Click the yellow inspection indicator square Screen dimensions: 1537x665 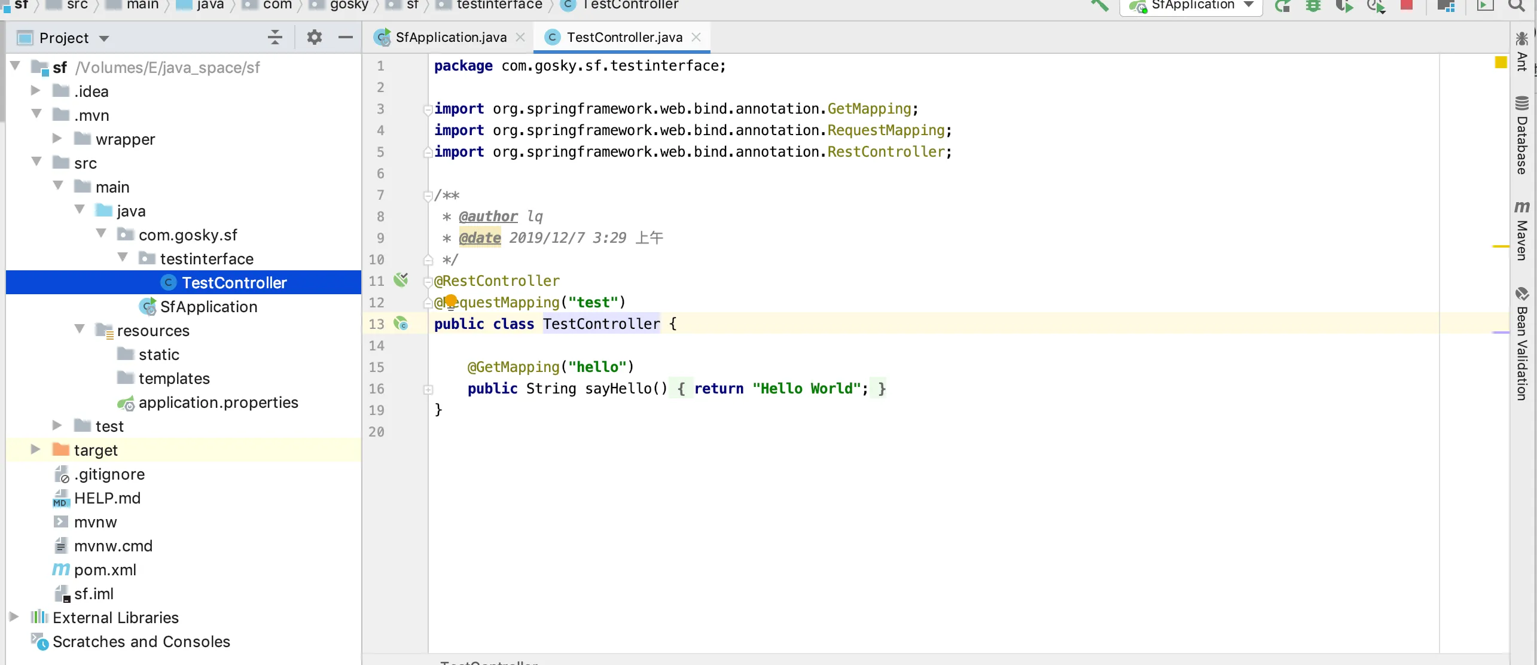[x=1501, y=62]
